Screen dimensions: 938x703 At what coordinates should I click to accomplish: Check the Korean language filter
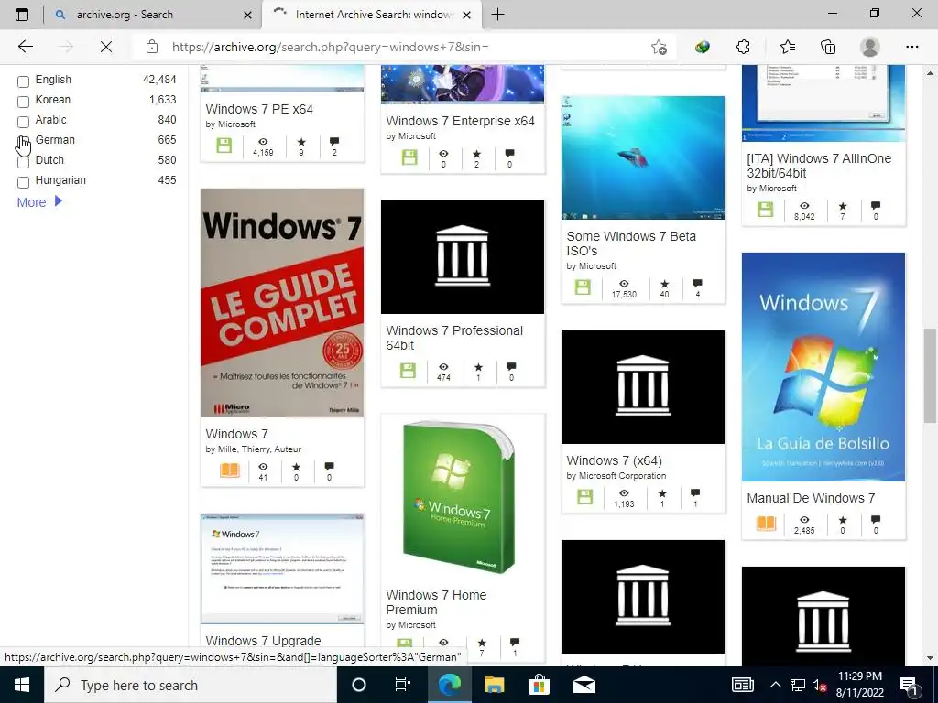23,102
